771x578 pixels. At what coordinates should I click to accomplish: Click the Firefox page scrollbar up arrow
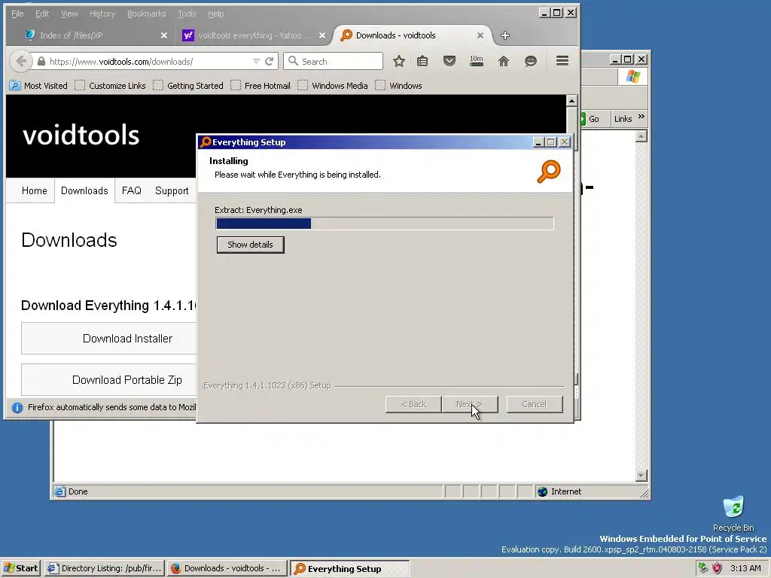571,101
